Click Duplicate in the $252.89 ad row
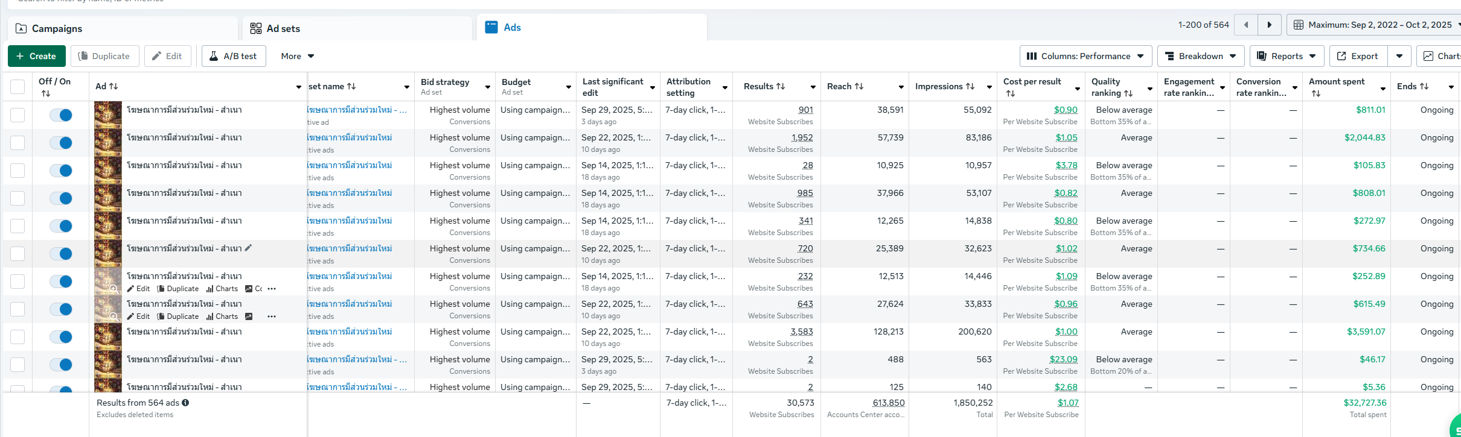The image size is (1461, 437). point(178,289)
